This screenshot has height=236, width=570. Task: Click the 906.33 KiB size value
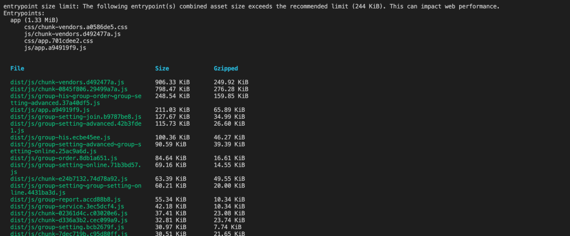point(172,82)
